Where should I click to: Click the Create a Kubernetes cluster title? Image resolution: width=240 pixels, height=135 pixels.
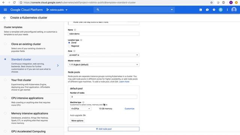click(29, 18)
